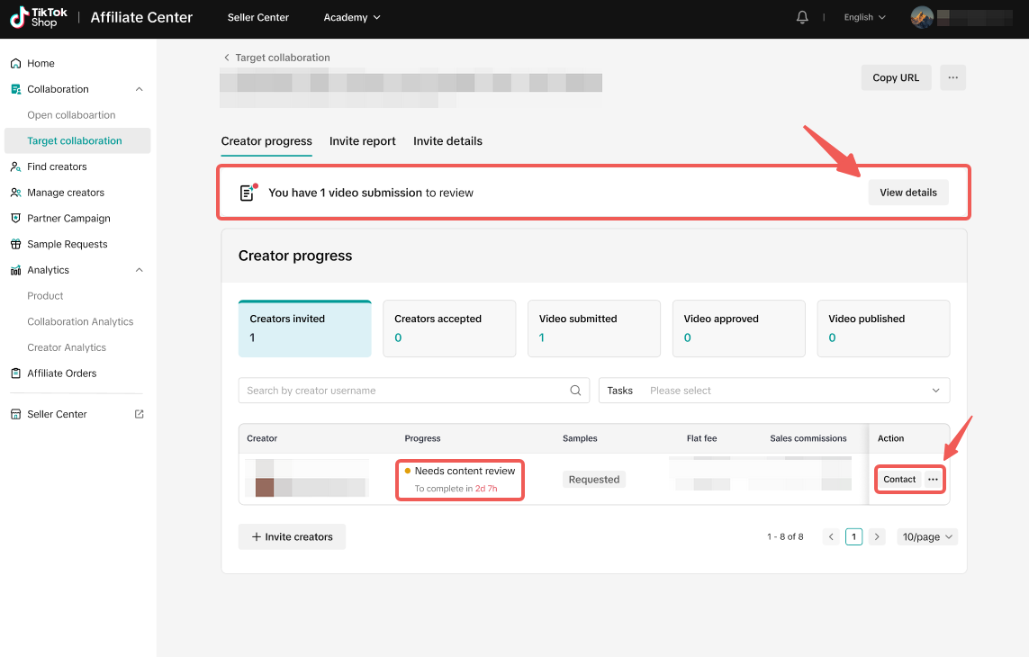
Task: Open row actions menu beside Contact
Action: pos(933,480)
